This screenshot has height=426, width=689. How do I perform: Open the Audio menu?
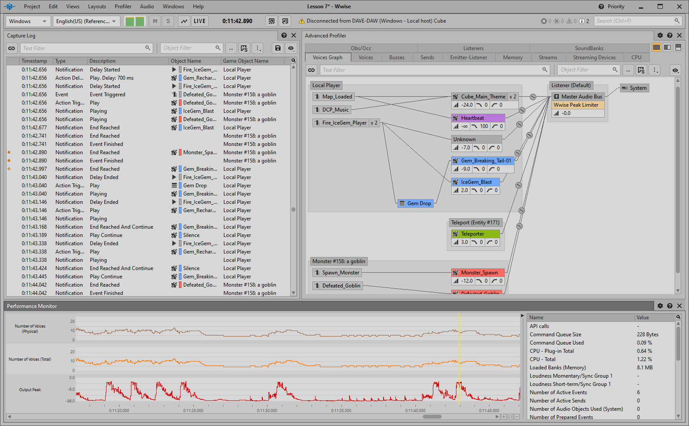point(147,6)
